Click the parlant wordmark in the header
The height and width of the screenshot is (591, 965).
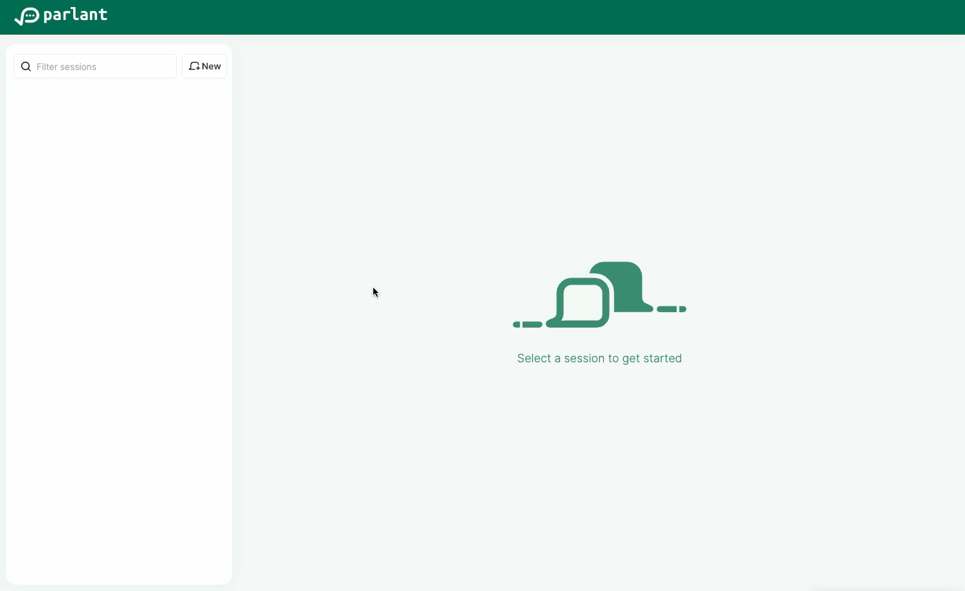75,15
